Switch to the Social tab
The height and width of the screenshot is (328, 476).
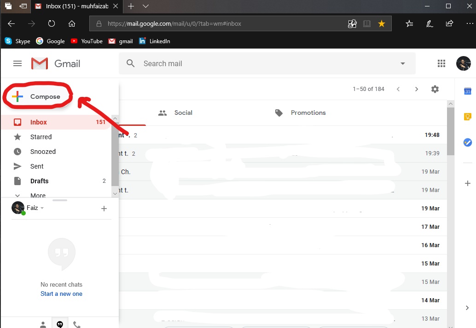[183, 113]
